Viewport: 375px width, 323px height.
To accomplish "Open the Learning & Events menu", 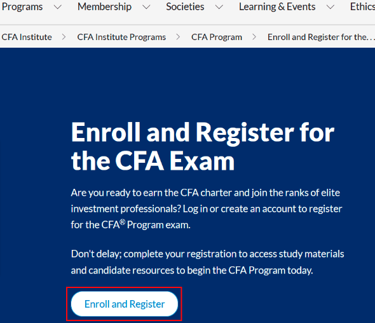I will click(277, 7).
